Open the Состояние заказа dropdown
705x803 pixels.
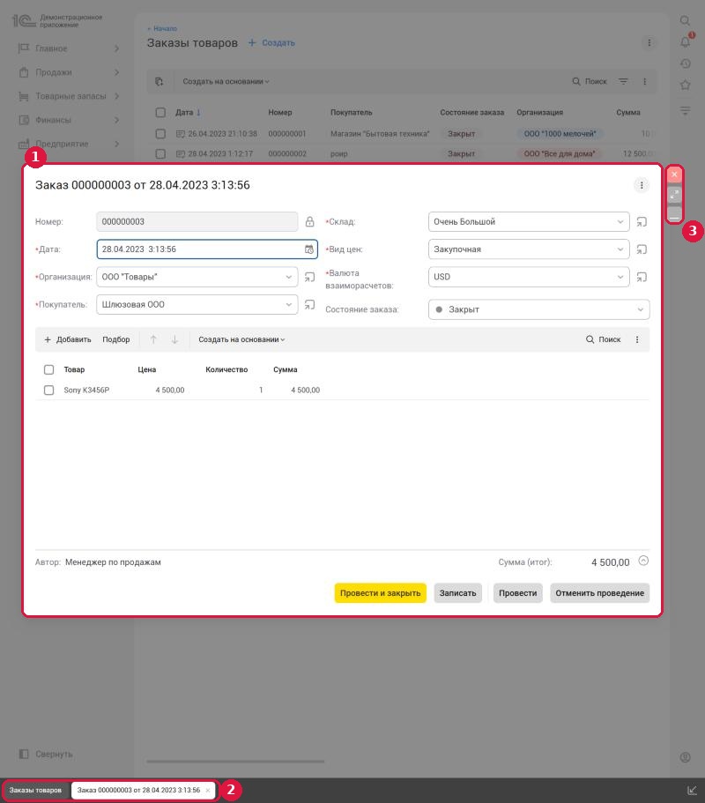(538, 309)
